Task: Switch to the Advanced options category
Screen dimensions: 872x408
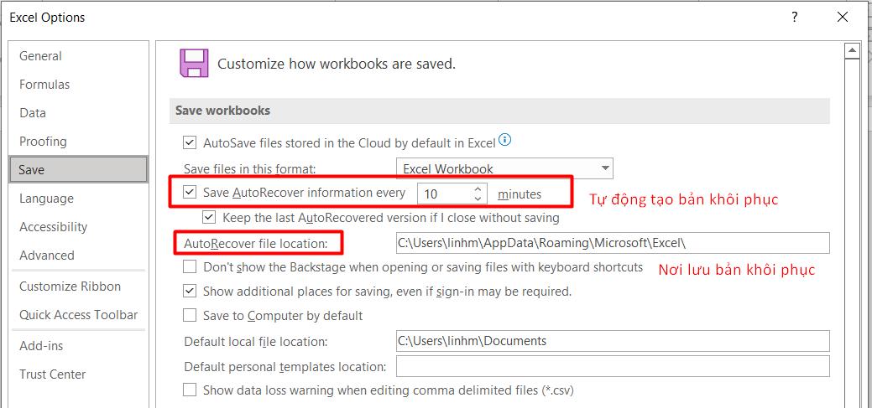Action: pyautogui.click(x=47, y=256)
